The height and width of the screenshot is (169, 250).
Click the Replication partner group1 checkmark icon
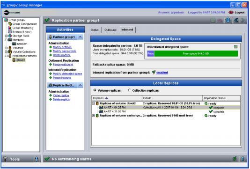click(47, 20)
